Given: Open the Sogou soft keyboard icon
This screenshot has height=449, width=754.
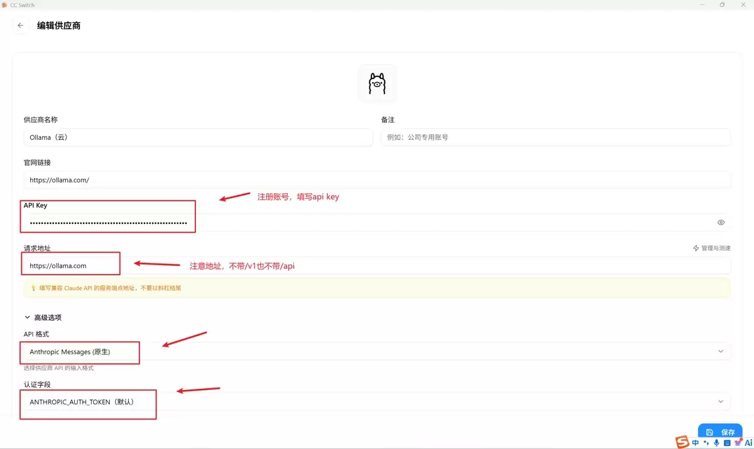Looking at the screenshot, I should click(726, 443).
